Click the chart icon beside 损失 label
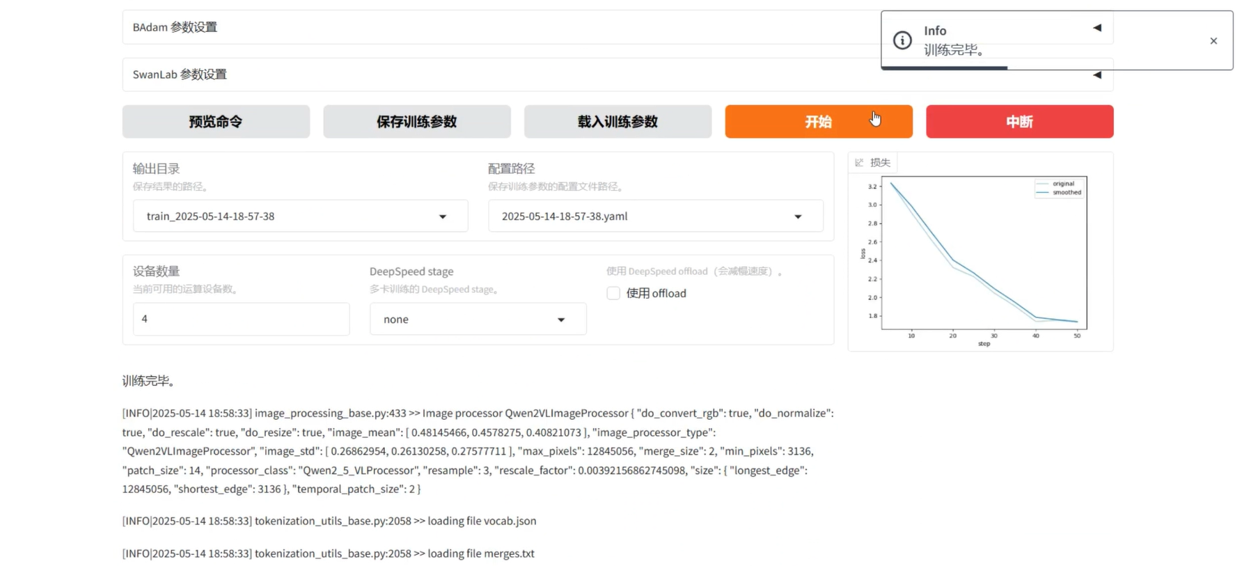Viewport: 1242px width, 566px height. 859,162
